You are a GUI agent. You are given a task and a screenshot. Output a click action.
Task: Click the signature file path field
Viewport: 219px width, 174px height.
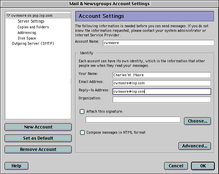click(133, 120)
